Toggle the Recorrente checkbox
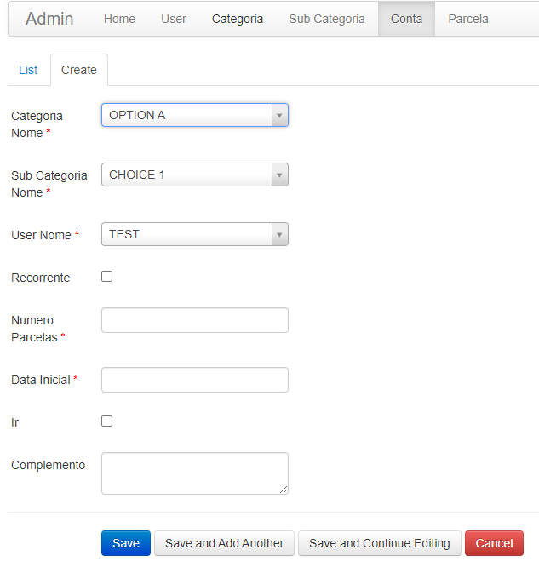The image size is (539, 573). pyautogui.click(x=106, y=276)
